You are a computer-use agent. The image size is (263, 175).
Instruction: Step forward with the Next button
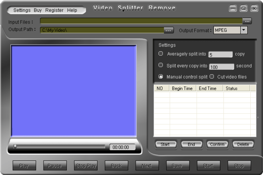click(147, 166)
